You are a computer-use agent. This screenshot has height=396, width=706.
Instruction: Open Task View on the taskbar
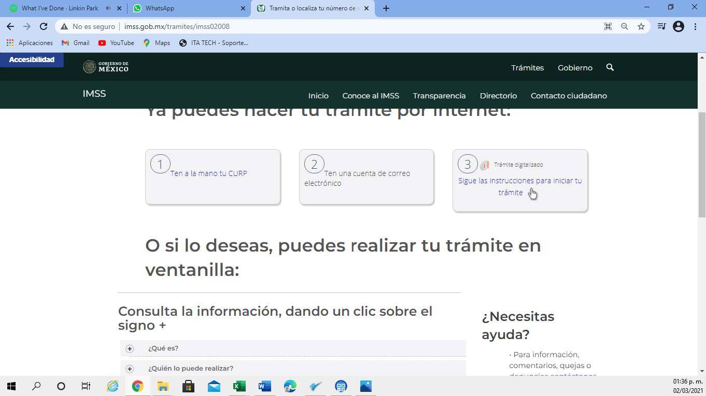86,386
